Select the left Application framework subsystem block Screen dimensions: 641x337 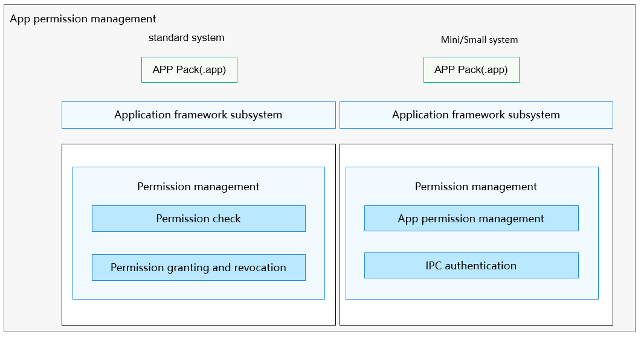199,115
